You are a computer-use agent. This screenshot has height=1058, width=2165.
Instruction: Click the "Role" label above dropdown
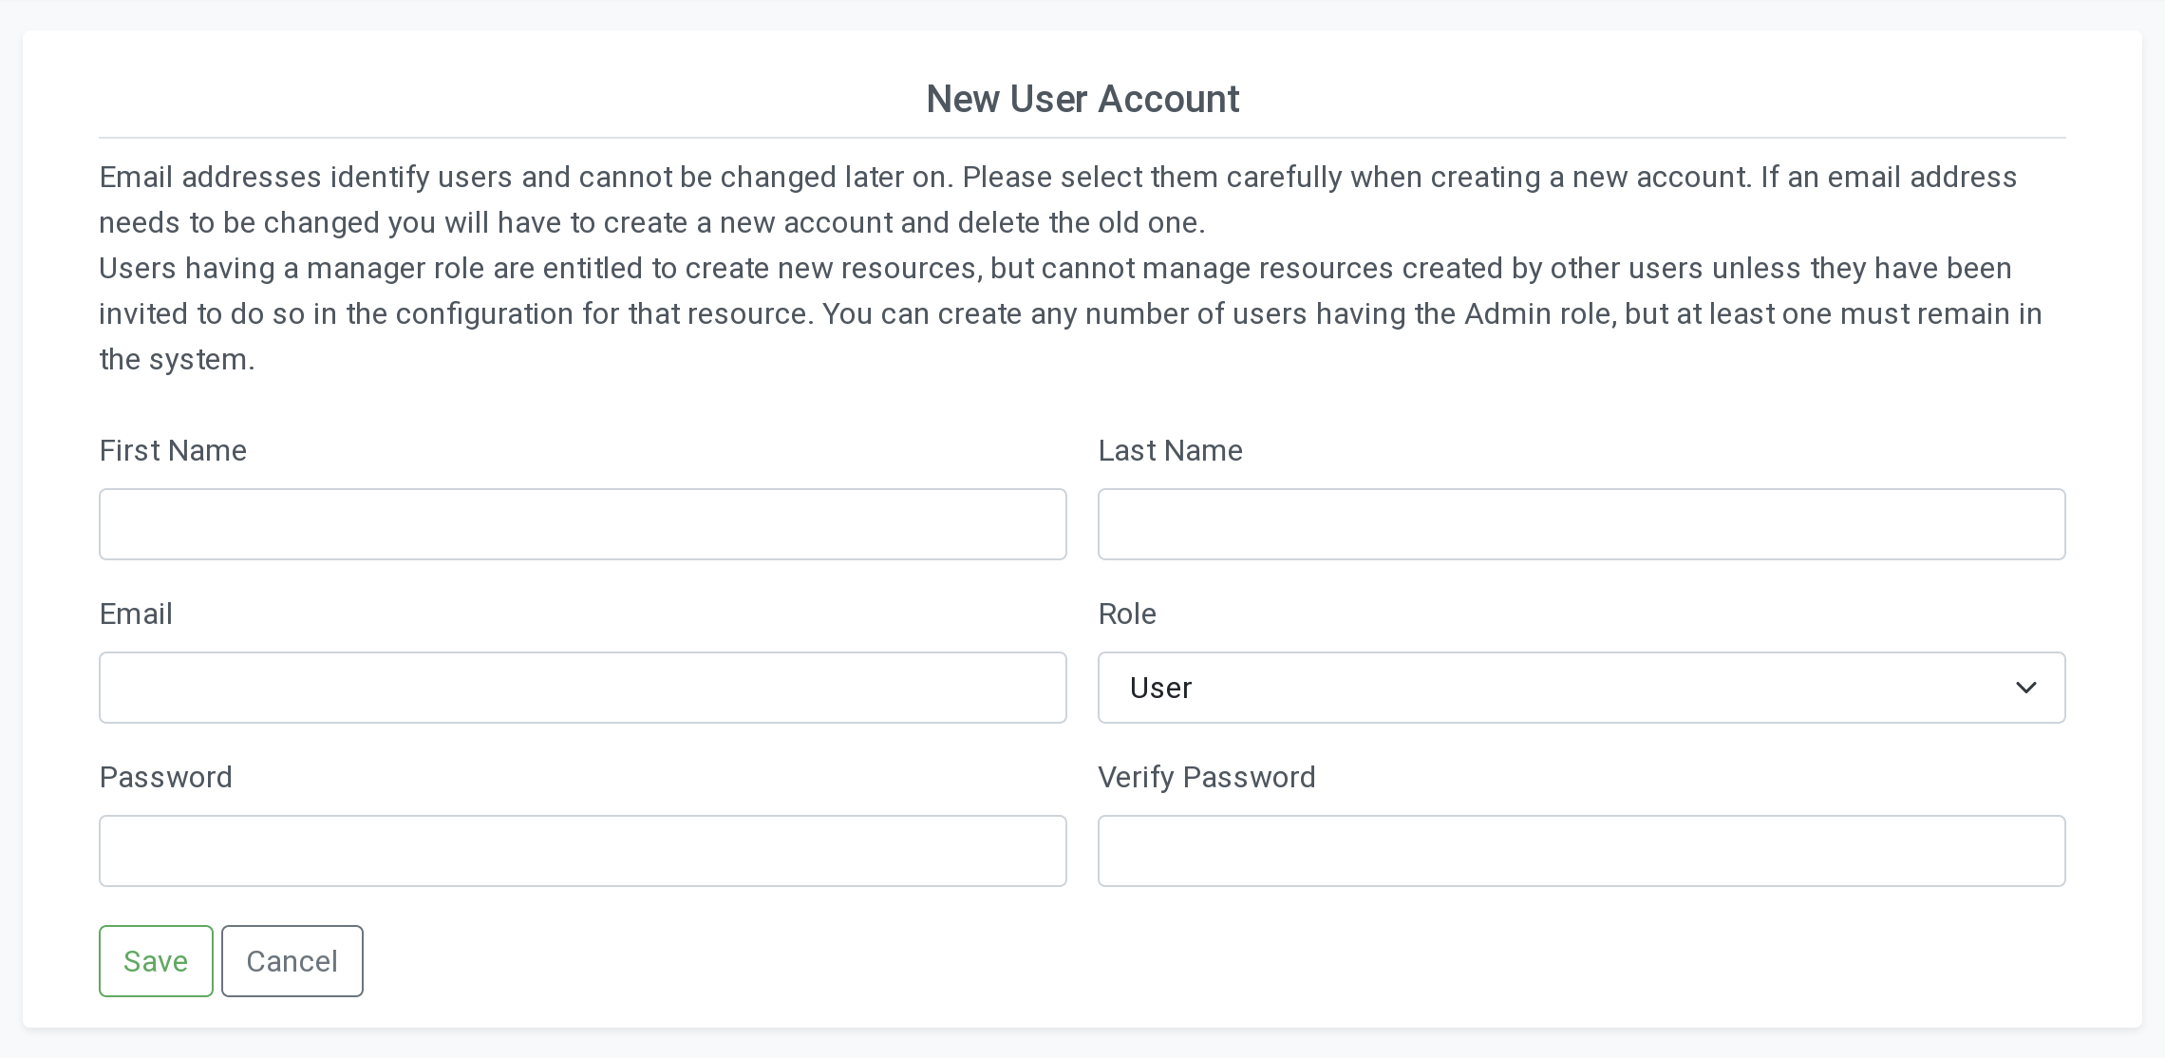pyautogui.click(x=1127, y=614)
